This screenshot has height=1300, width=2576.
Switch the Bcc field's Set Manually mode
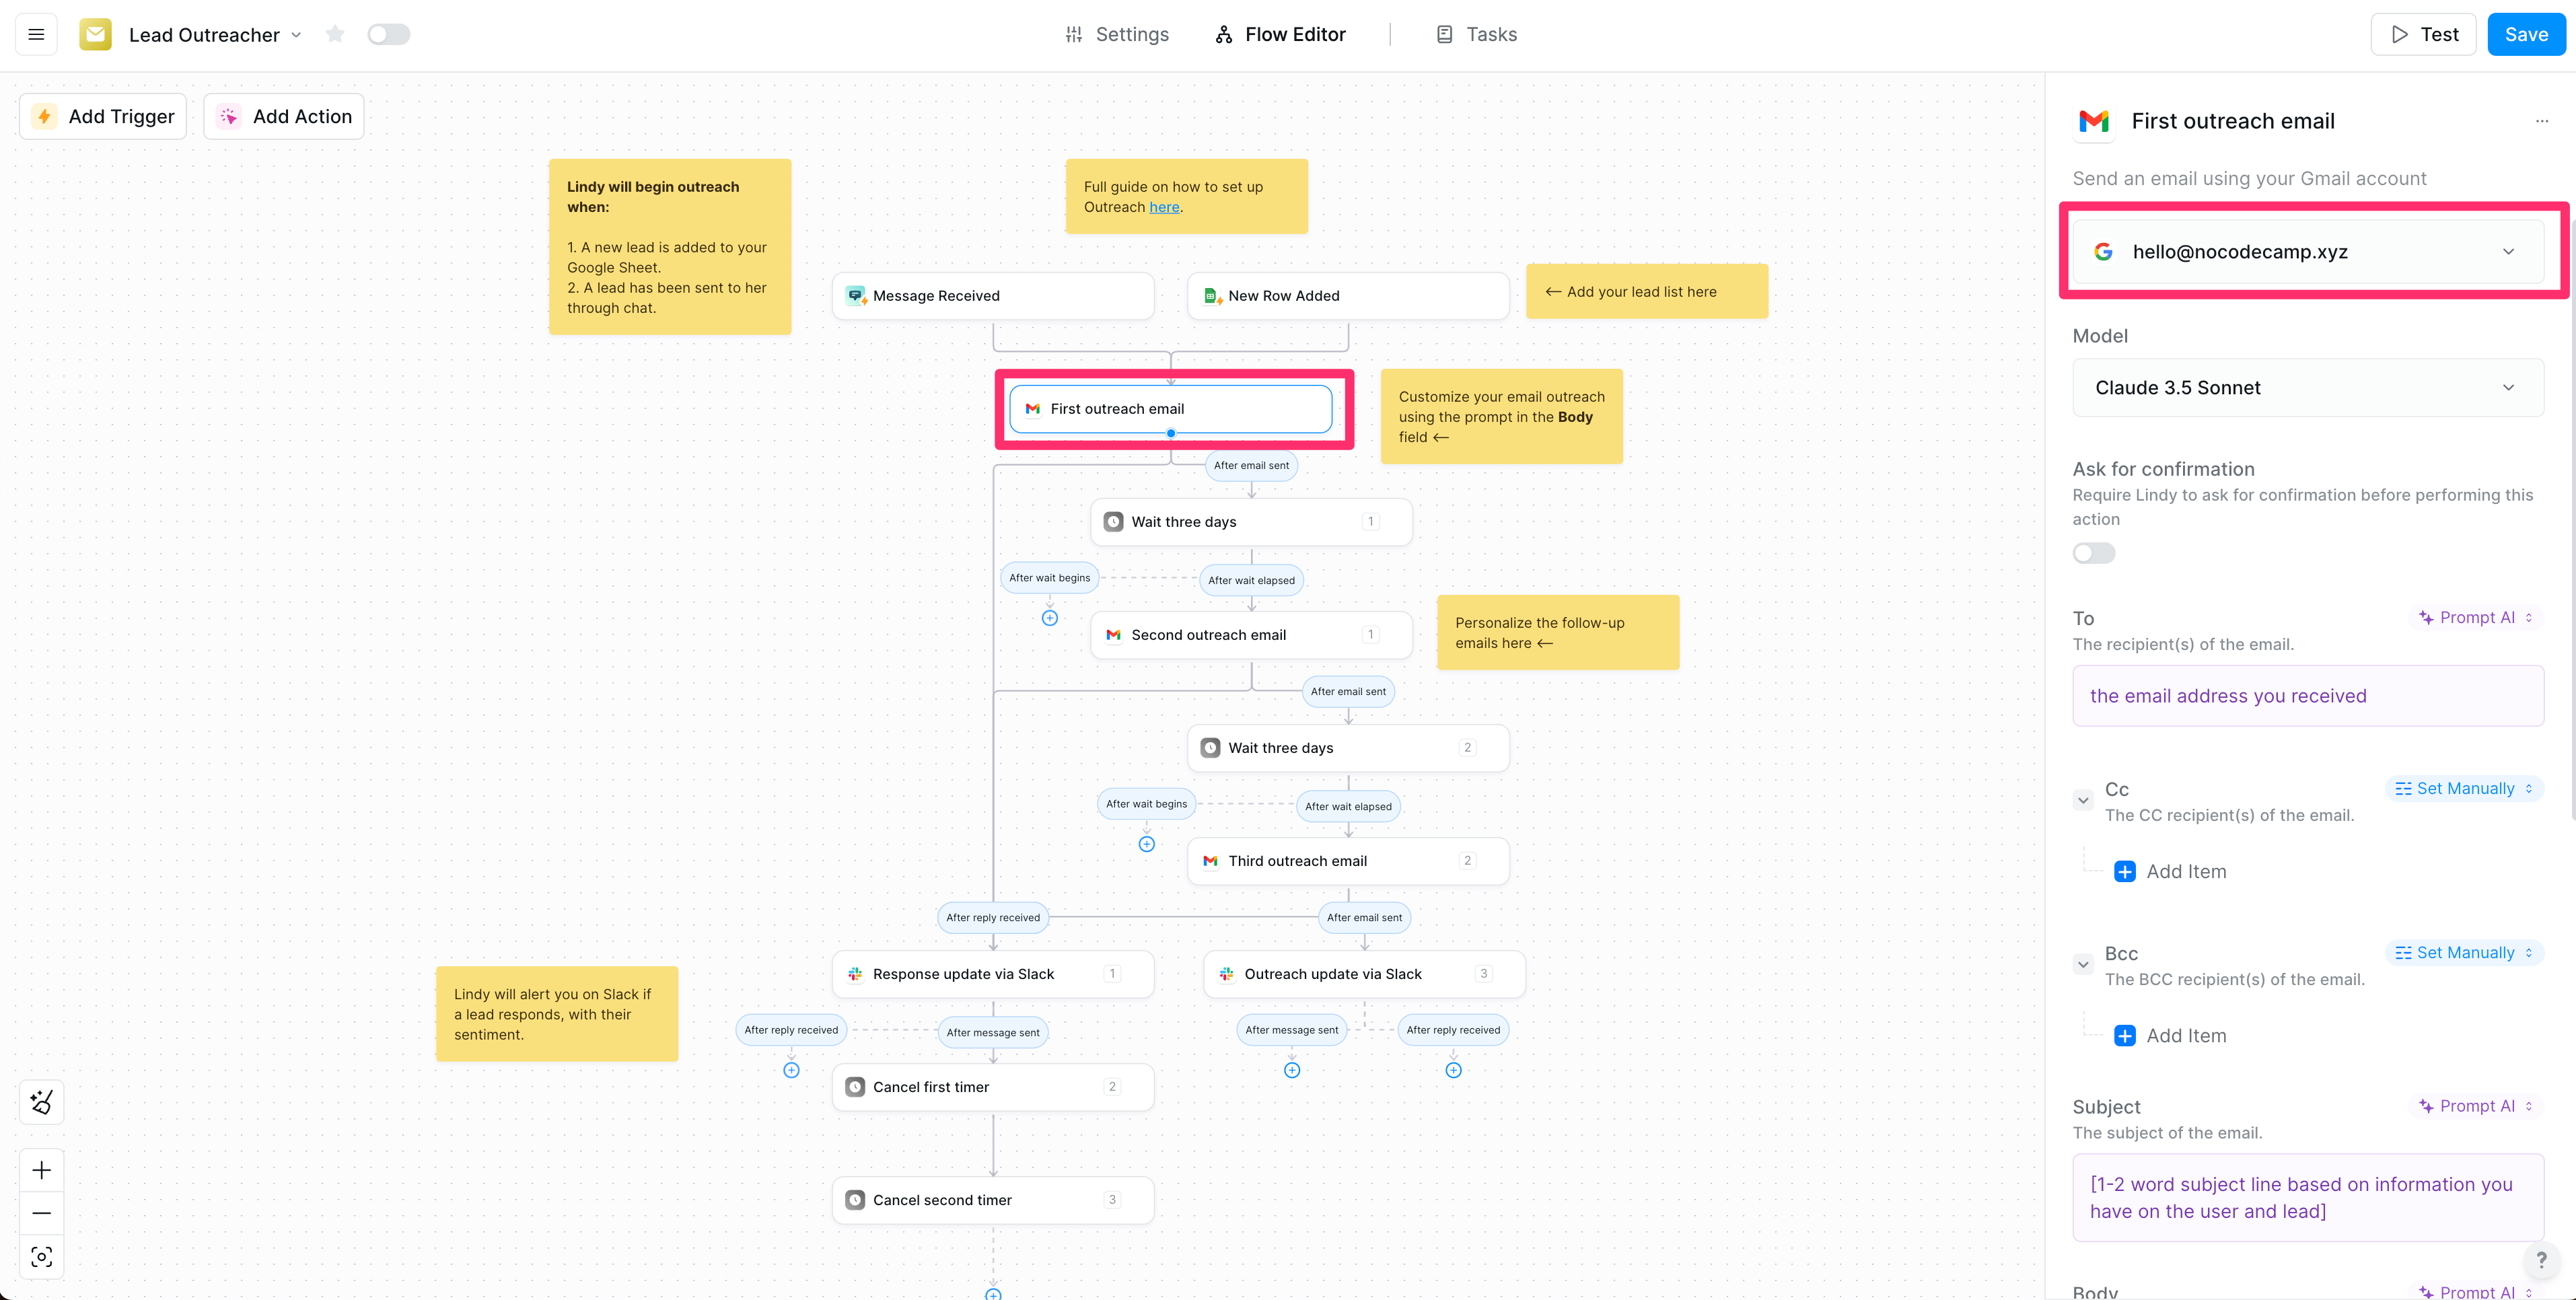(2464, 953)
